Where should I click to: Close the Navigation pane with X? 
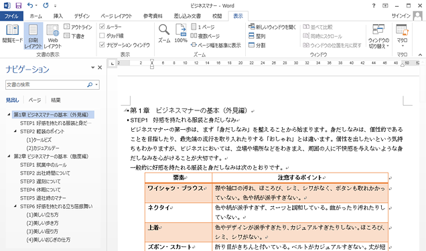[x=100, y=68]
